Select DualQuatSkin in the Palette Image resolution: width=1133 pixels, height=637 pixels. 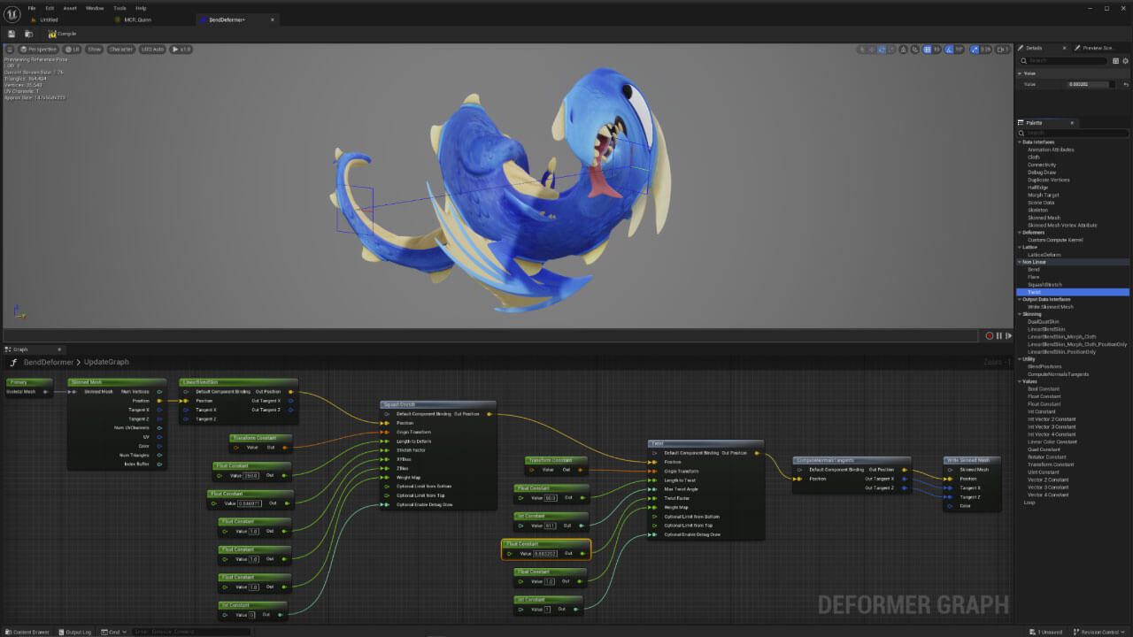1043,322
